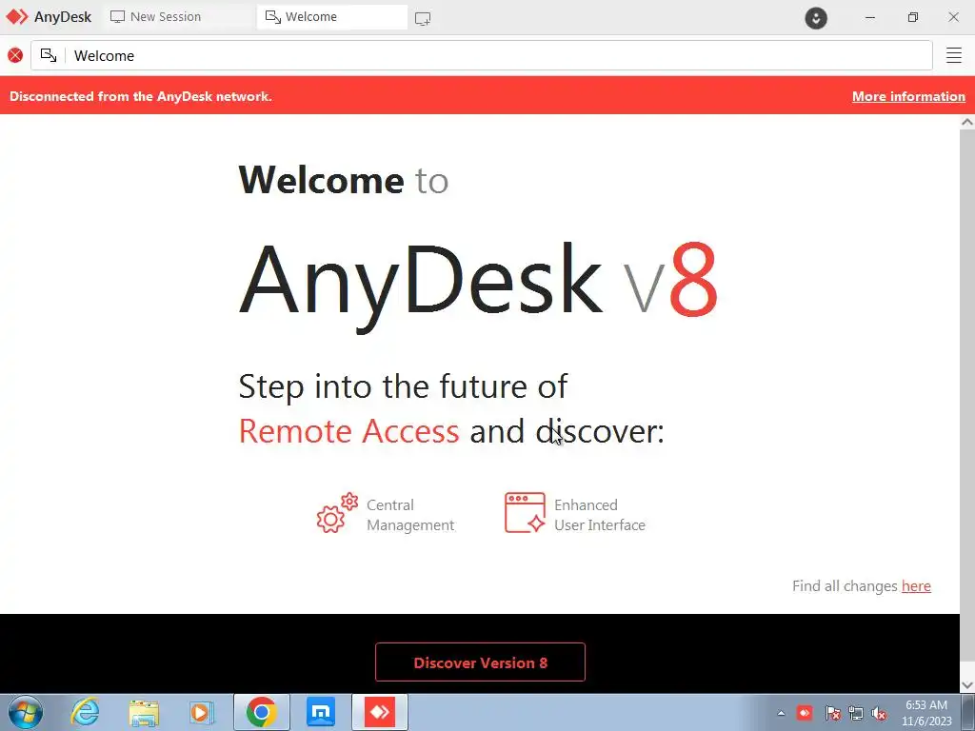The width and height of the screenshot is (975, 731).
Task: Open Windows Explorer folder on the taskbar
Action: pyautogui.click(x=143, y=712)
